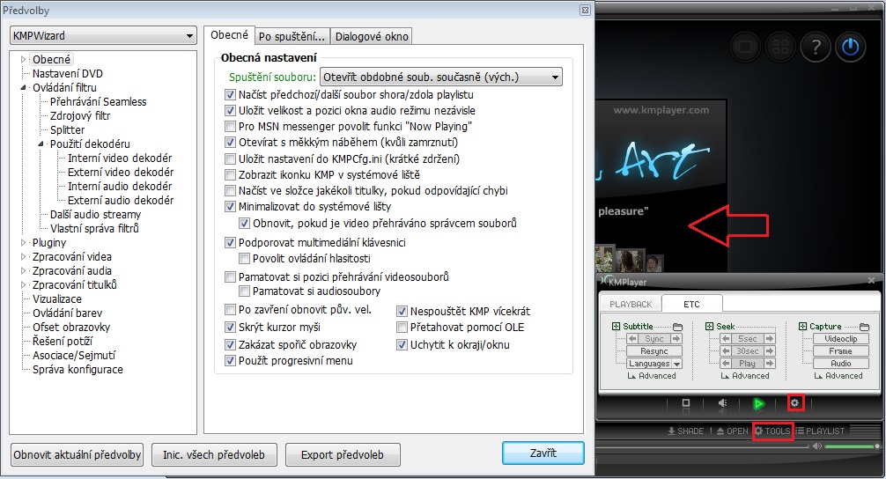Switch to PLAYBACK tab in control box
Image resolution: width=886 pixels, height=479 pixels.
(631, 305)
